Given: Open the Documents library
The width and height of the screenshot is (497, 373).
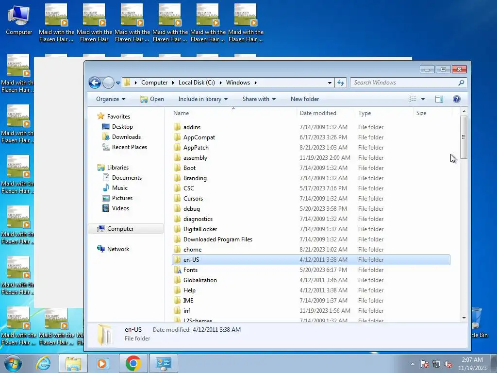Looking at the screenshot, I should click(x=122, y=178).
